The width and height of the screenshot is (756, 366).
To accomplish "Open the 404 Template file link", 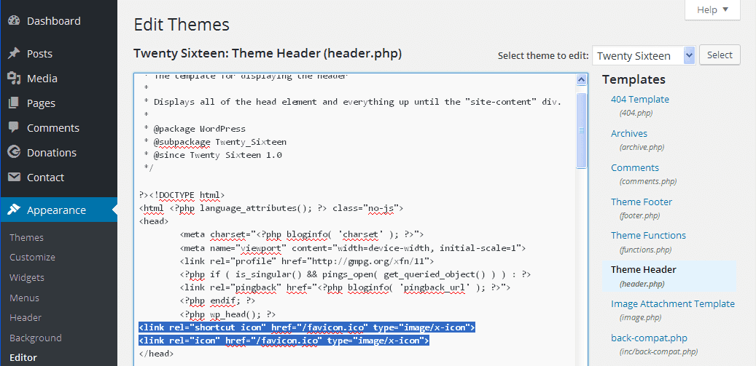I will (x=639, y=100).
